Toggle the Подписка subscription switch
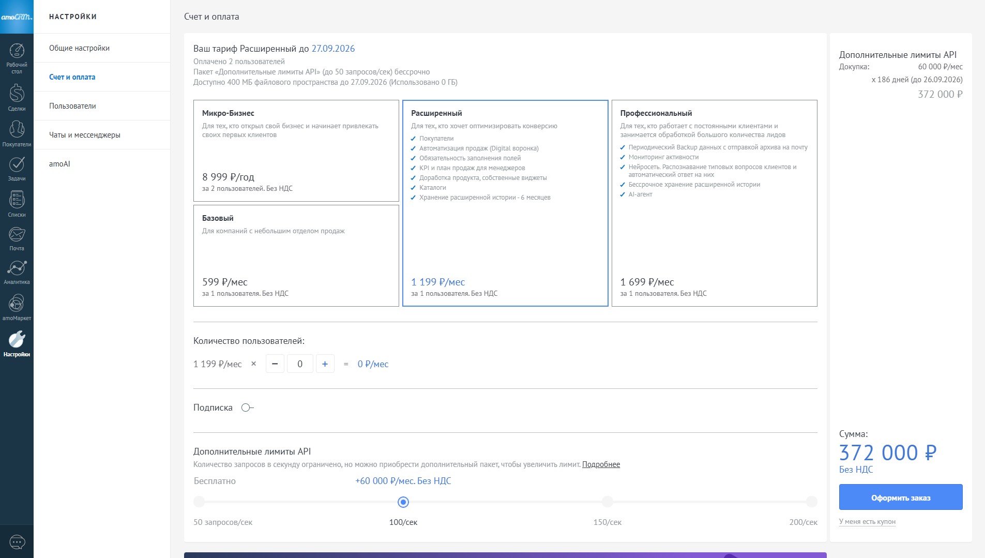This screenshot has height=558, width=985. click(x=247, y=408)
